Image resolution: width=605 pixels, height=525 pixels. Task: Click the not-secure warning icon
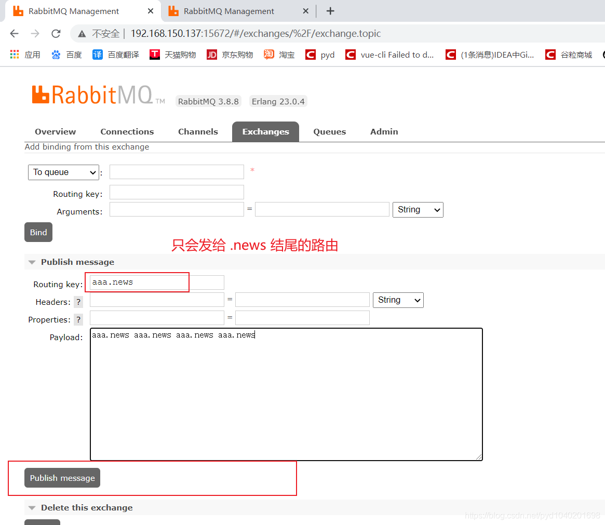tap(82, 34)
